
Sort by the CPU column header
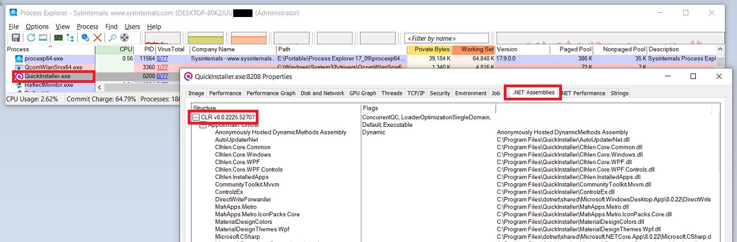[115, 49]
